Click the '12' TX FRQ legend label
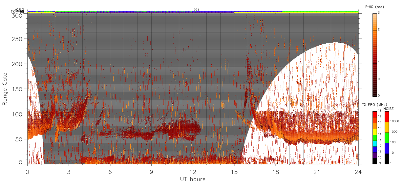Screen dimensions: 403x186 [x=380, y=146]
